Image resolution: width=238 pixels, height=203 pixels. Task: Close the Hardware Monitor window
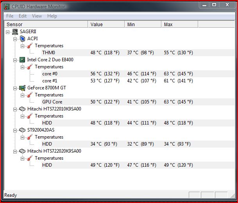(x=227, y=5)
